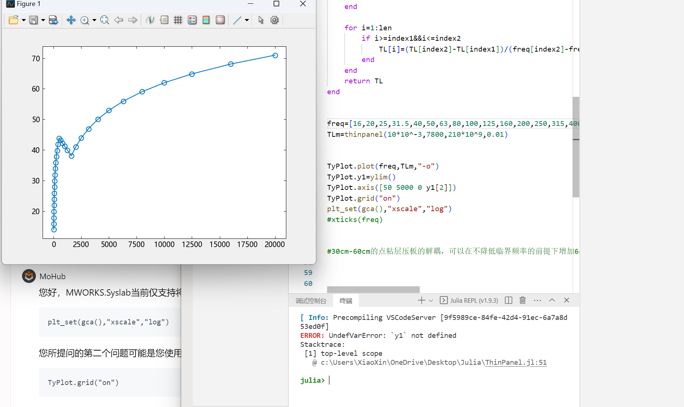Click the editor horizontal scrollbar thumb
Image resolution: width=684 pixels, height=407 pixels.
point(373,290)
